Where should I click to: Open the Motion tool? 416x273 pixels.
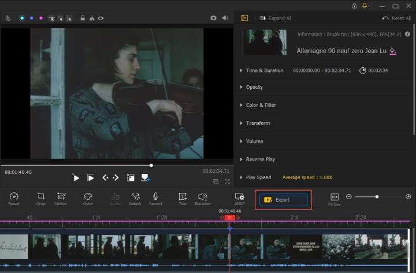coord(61,196)
